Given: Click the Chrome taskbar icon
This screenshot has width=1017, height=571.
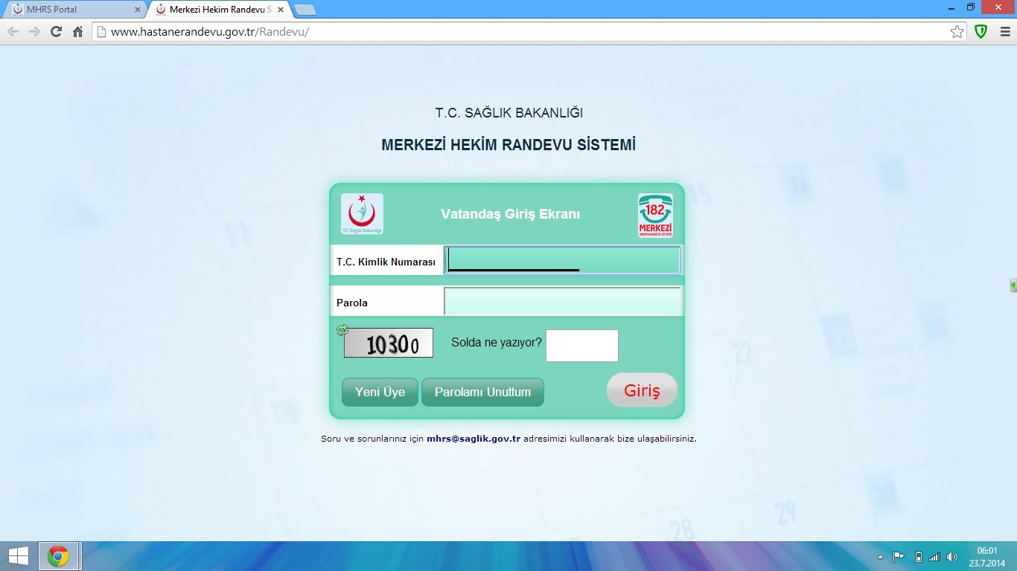Looking at the screenshot, I should click(58, 556).
